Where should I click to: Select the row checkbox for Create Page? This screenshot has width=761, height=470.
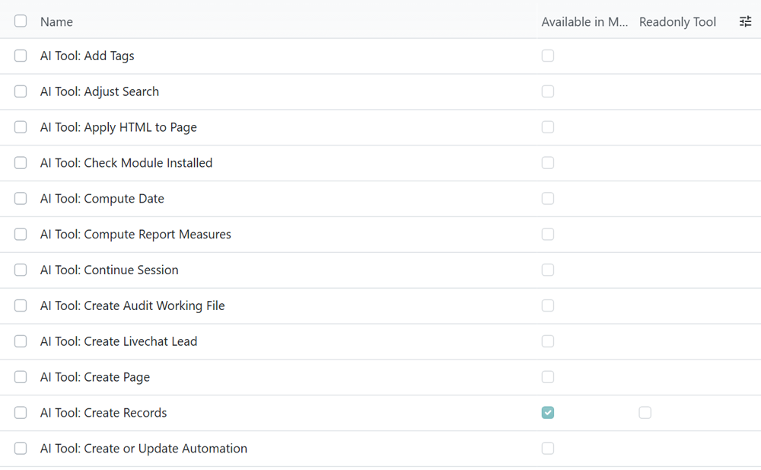pyautogui.click(x=21, y=377)
